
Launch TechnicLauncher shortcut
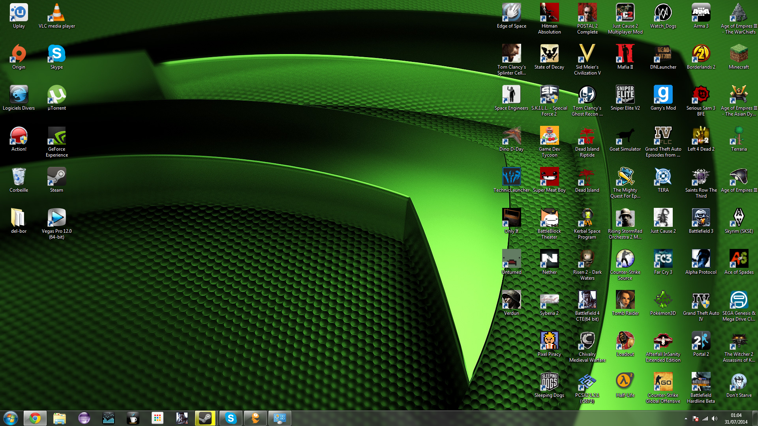click(511, 180)
